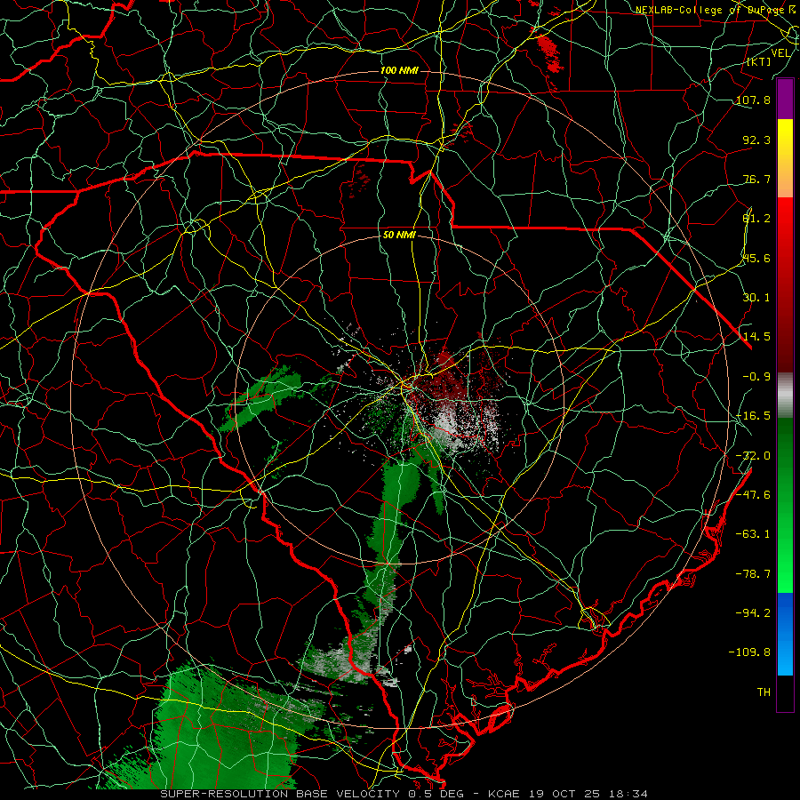Select the -109.8 legend value

(x=749, y=652)
